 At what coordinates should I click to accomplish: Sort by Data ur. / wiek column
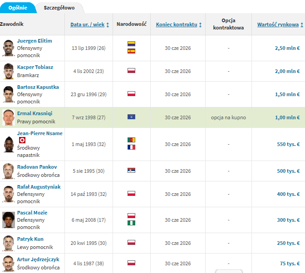click(87, 24)
